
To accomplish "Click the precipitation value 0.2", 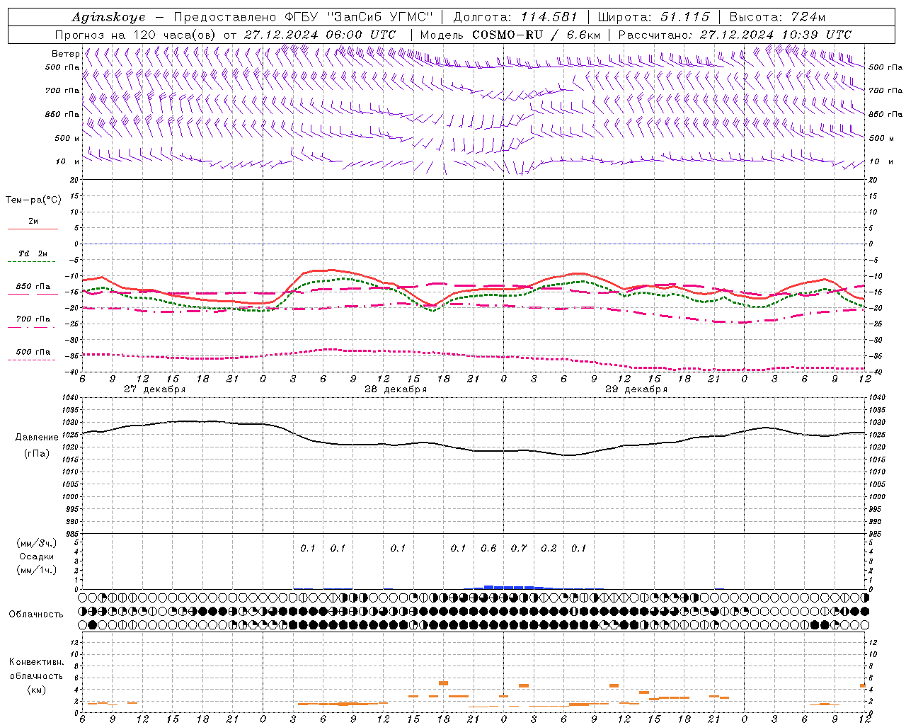I will (x=549, y=548).
